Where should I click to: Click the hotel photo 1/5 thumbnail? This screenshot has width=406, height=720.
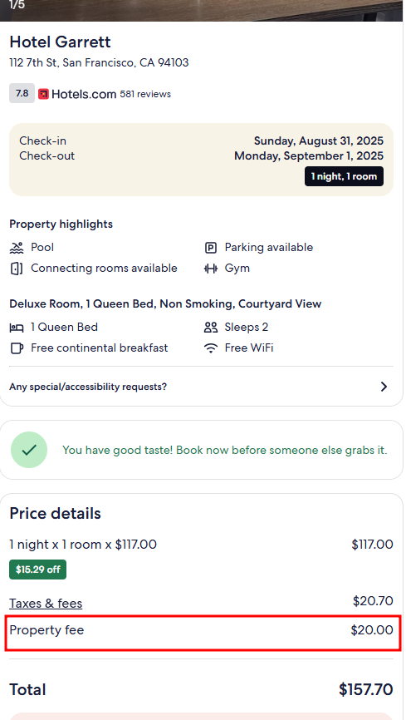click(x=201, y=11)
